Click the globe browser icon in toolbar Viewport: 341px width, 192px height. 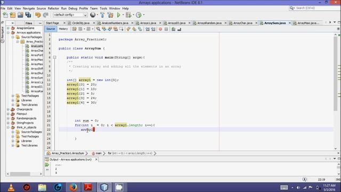pyautogui.click(x=93, y=15)
